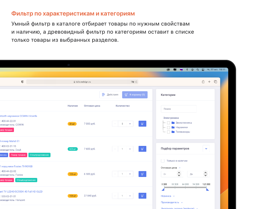Click Звукотехника folder icon
Viewport: 259px width, 209px height.
click(x=173, y=123)
